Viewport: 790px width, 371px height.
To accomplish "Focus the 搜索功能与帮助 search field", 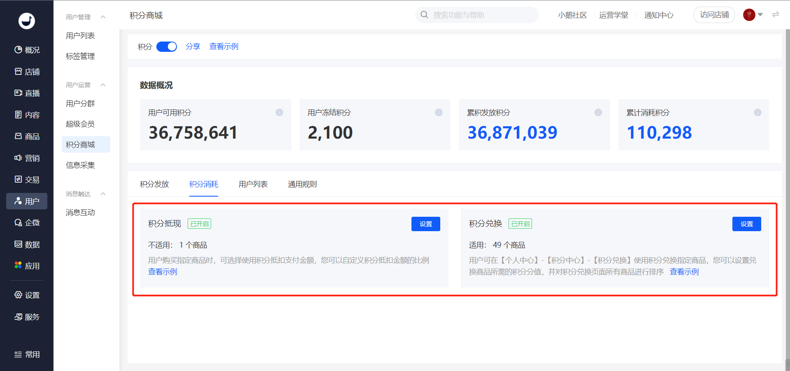I will [477, 15].
